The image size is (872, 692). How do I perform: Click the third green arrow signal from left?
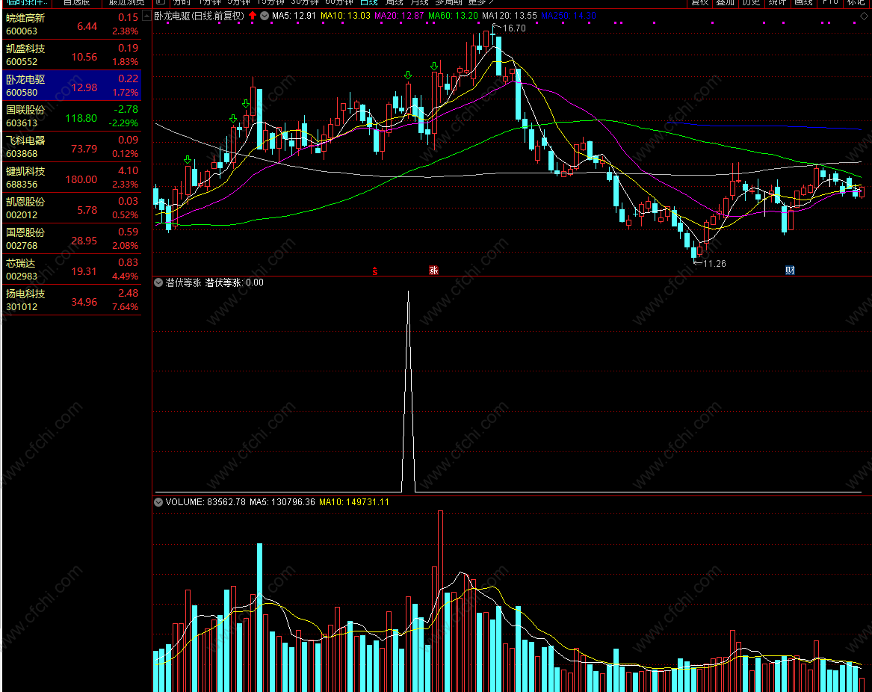point(246,103)
